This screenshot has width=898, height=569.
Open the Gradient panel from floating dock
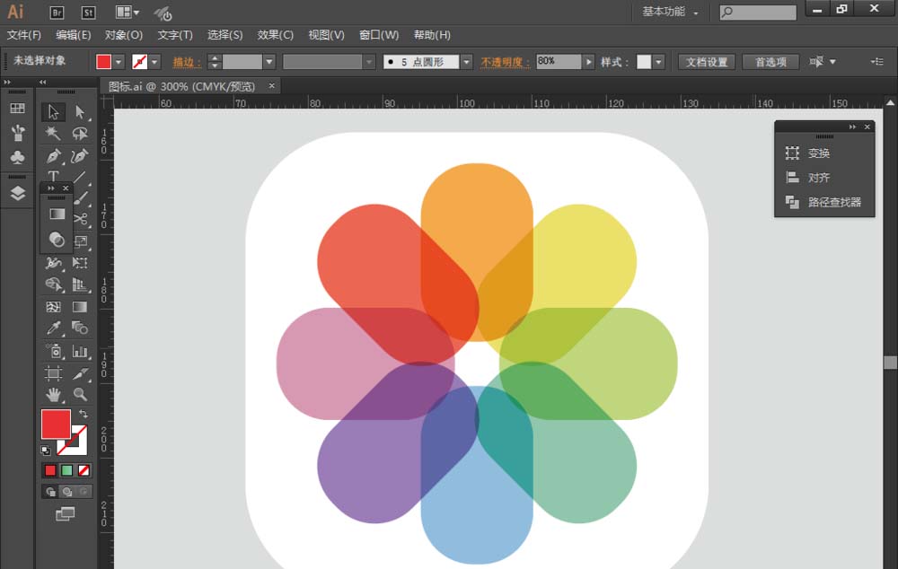point(56,214)
